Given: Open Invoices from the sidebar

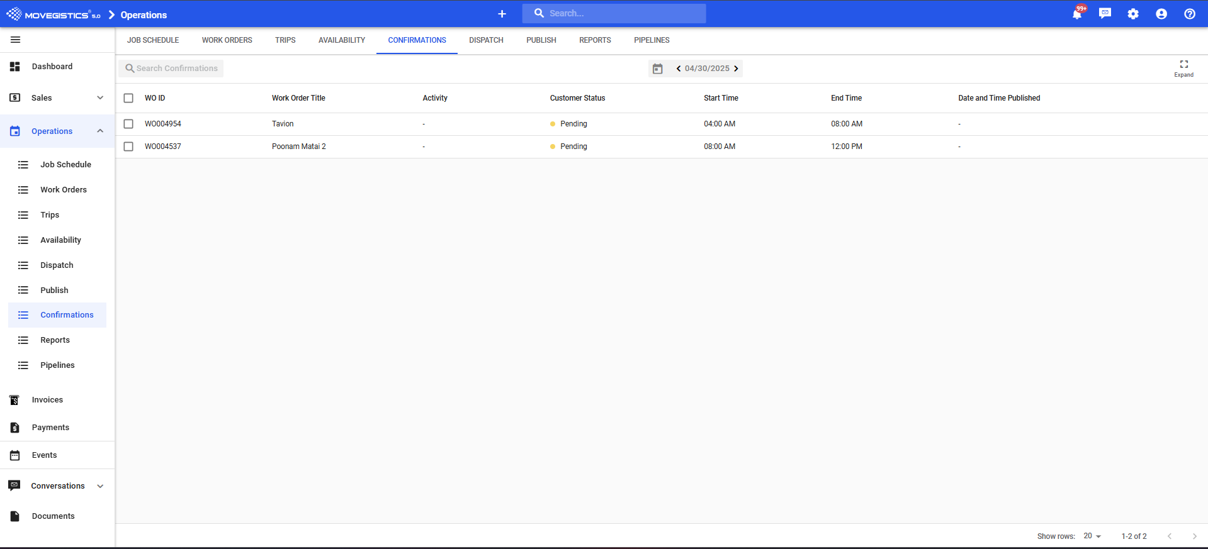Looking at the screenshot, I should click(47, 400).
